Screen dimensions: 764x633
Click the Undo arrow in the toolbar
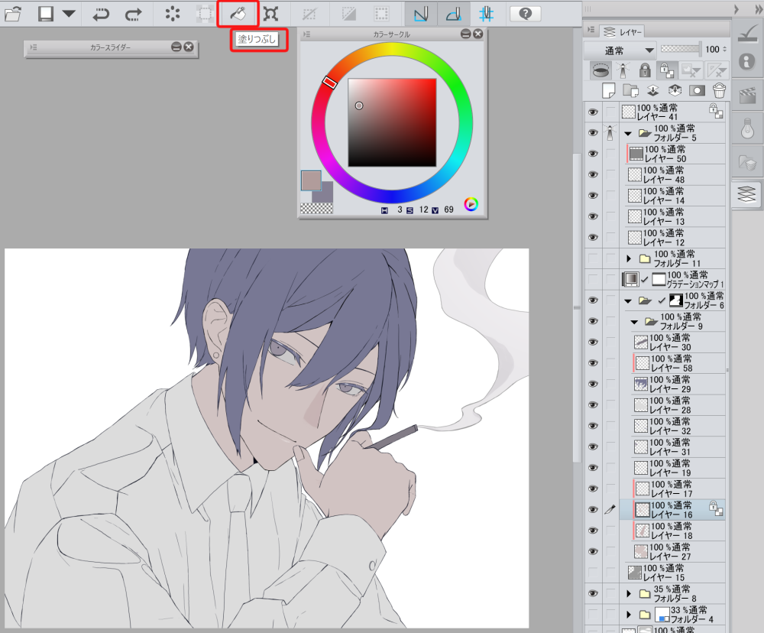[100, 13]
